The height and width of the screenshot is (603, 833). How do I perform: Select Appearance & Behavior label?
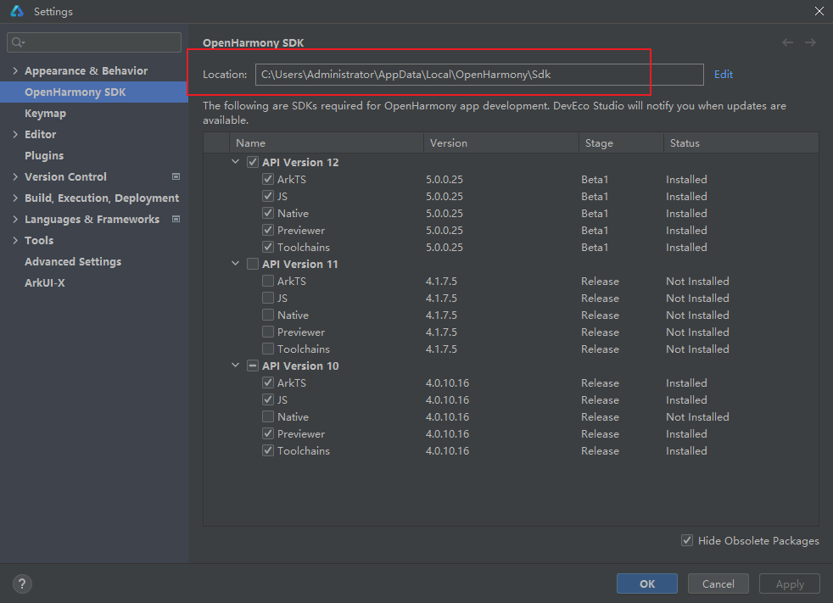[86, 70]
